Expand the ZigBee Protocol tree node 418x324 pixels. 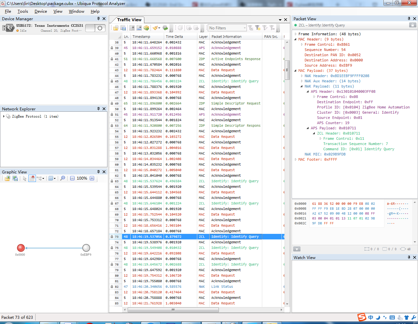point(4,116)
